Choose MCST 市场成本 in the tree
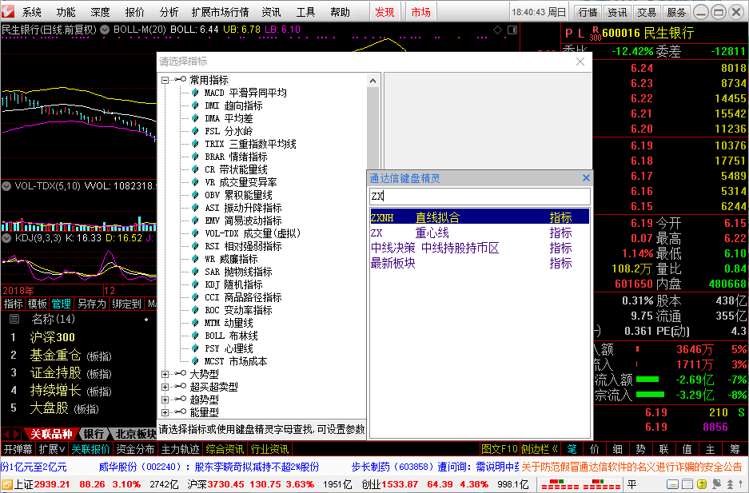Image resolution: width=749 pixels, height=493 pixels. tap(236, 361)
